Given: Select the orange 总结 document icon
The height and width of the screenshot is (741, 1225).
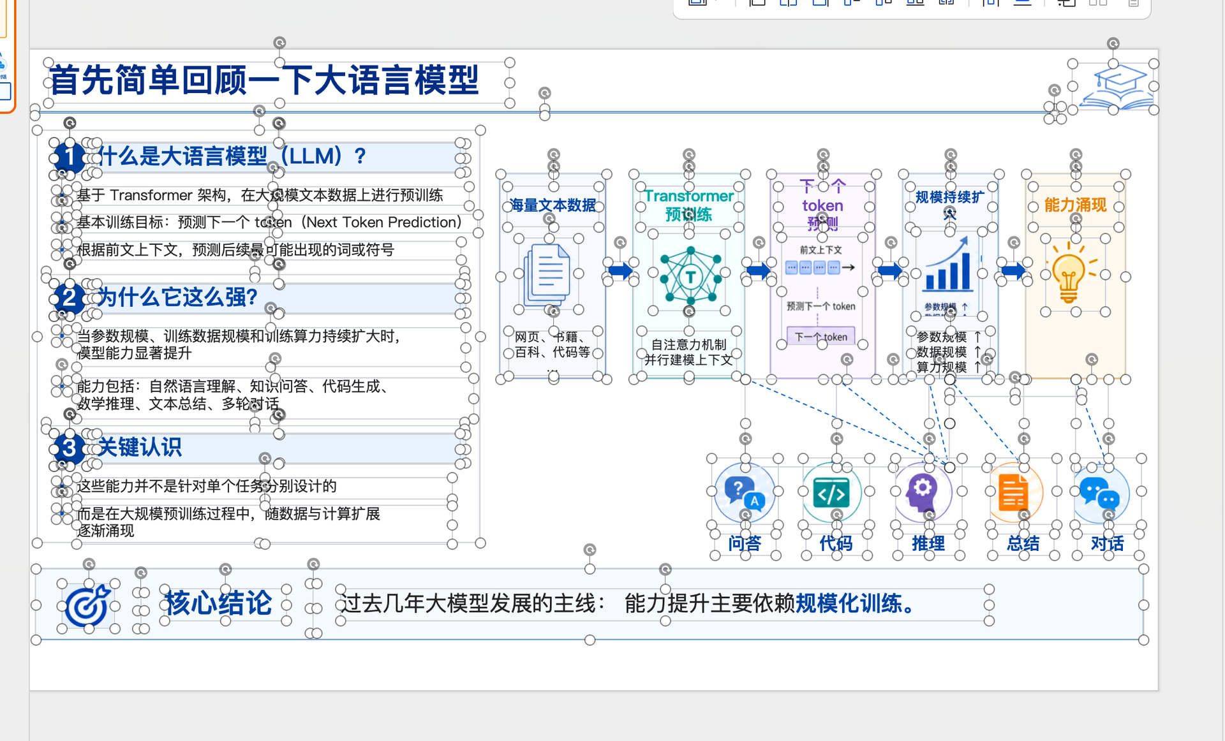Looking at the screenshot, I should (1014, 492).
